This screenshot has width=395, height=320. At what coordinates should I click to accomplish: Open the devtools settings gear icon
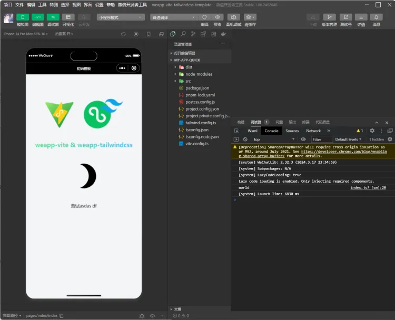pyautogui.click(x=372, y=131)
